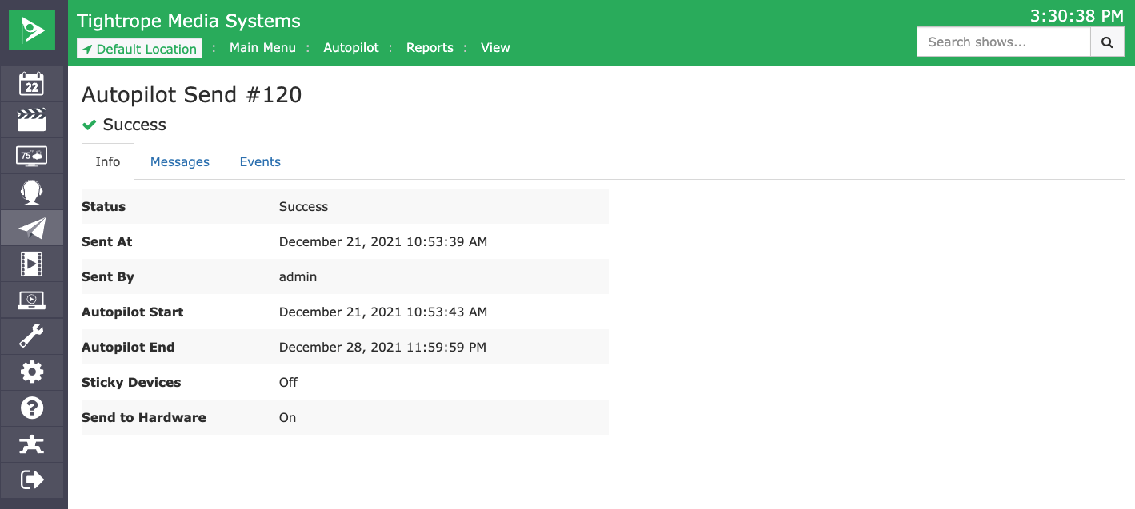
Task: Click the weather display monitor icon
Action: tap(32, 156)
